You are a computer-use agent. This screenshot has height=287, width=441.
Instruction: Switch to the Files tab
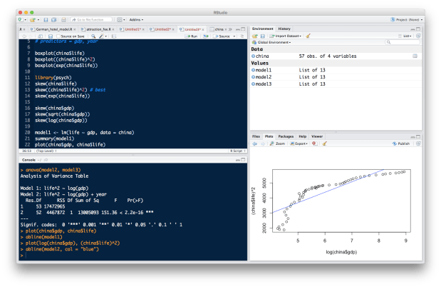[256, 136]
